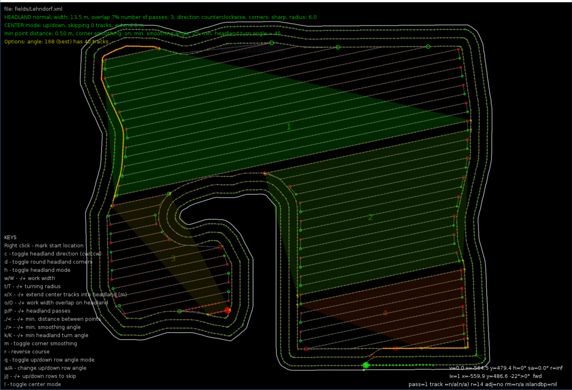This screenshot has width=572, height=390.
Task: Click 'q - toggle up/down row angle mode' line
Action: (49, 360)
